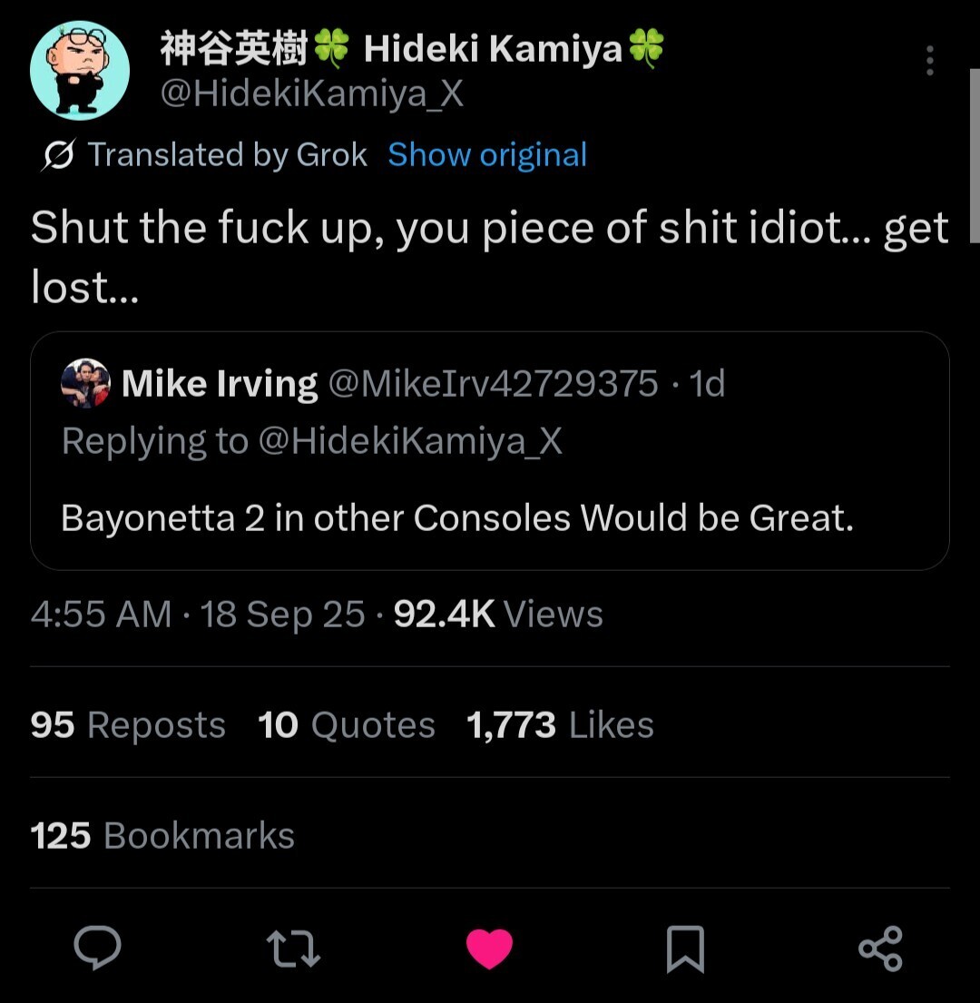View the 95 Reposts list

tap(128, 725)
